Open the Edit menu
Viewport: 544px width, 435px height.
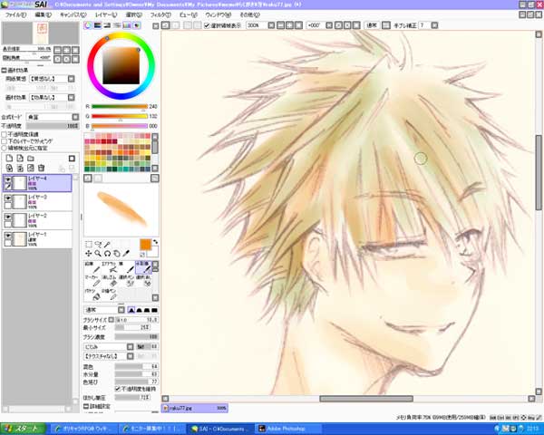point(44,14)
